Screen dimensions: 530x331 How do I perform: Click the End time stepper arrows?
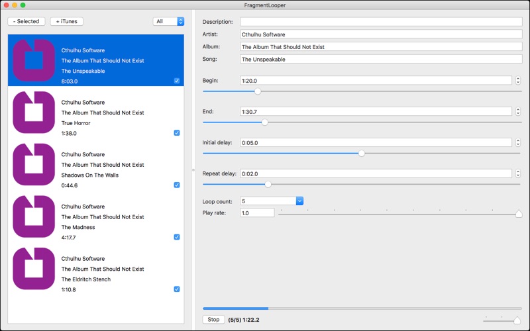pos(517,112)
